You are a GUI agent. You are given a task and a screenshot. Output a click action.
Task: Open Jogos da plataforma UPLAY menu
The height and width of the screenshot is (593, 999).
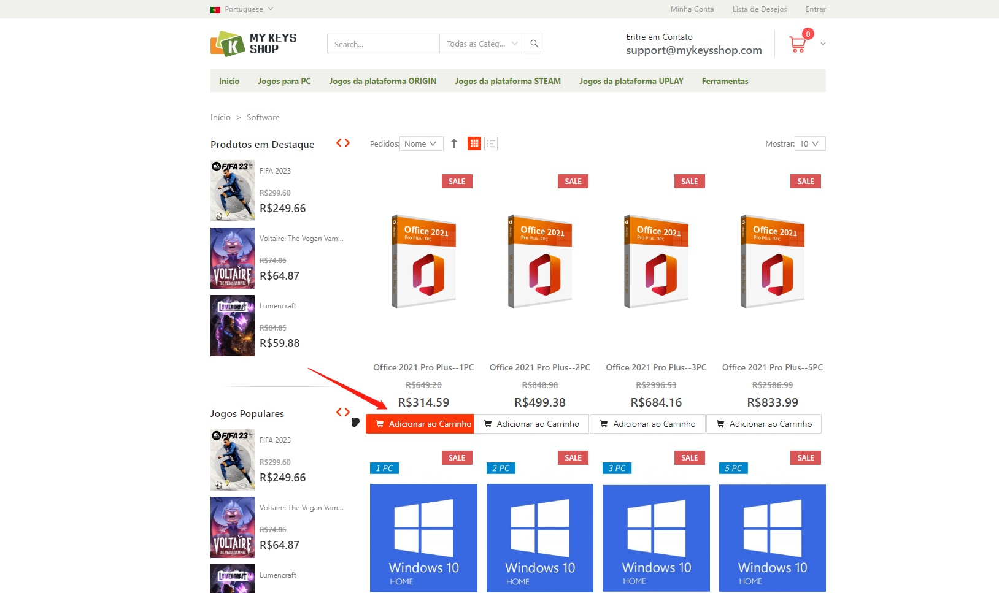pos(631,81)
